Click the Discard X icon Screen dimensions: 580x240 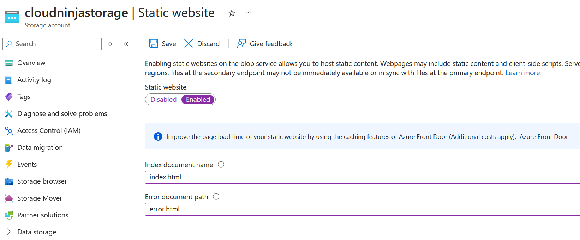tap(189, 43)
